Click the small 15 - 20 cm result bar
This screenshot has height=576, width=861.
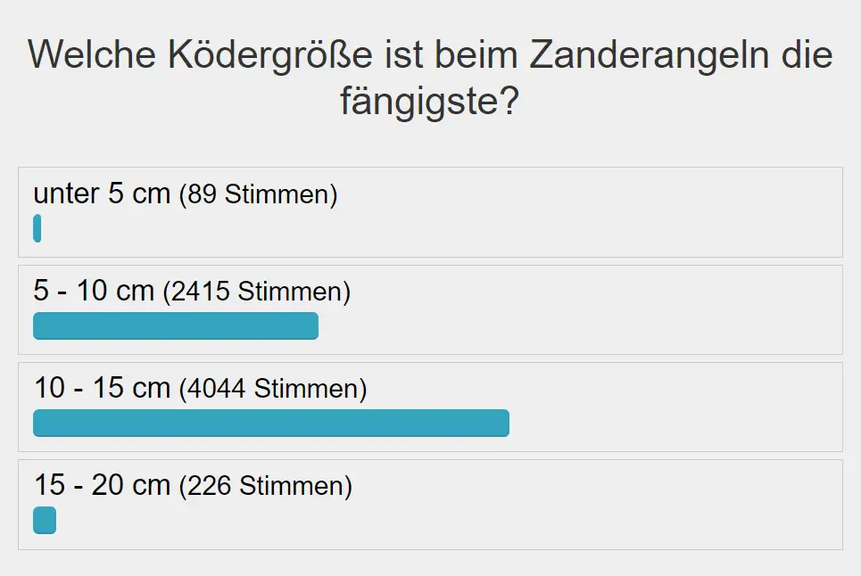click(x=45, y=520)
